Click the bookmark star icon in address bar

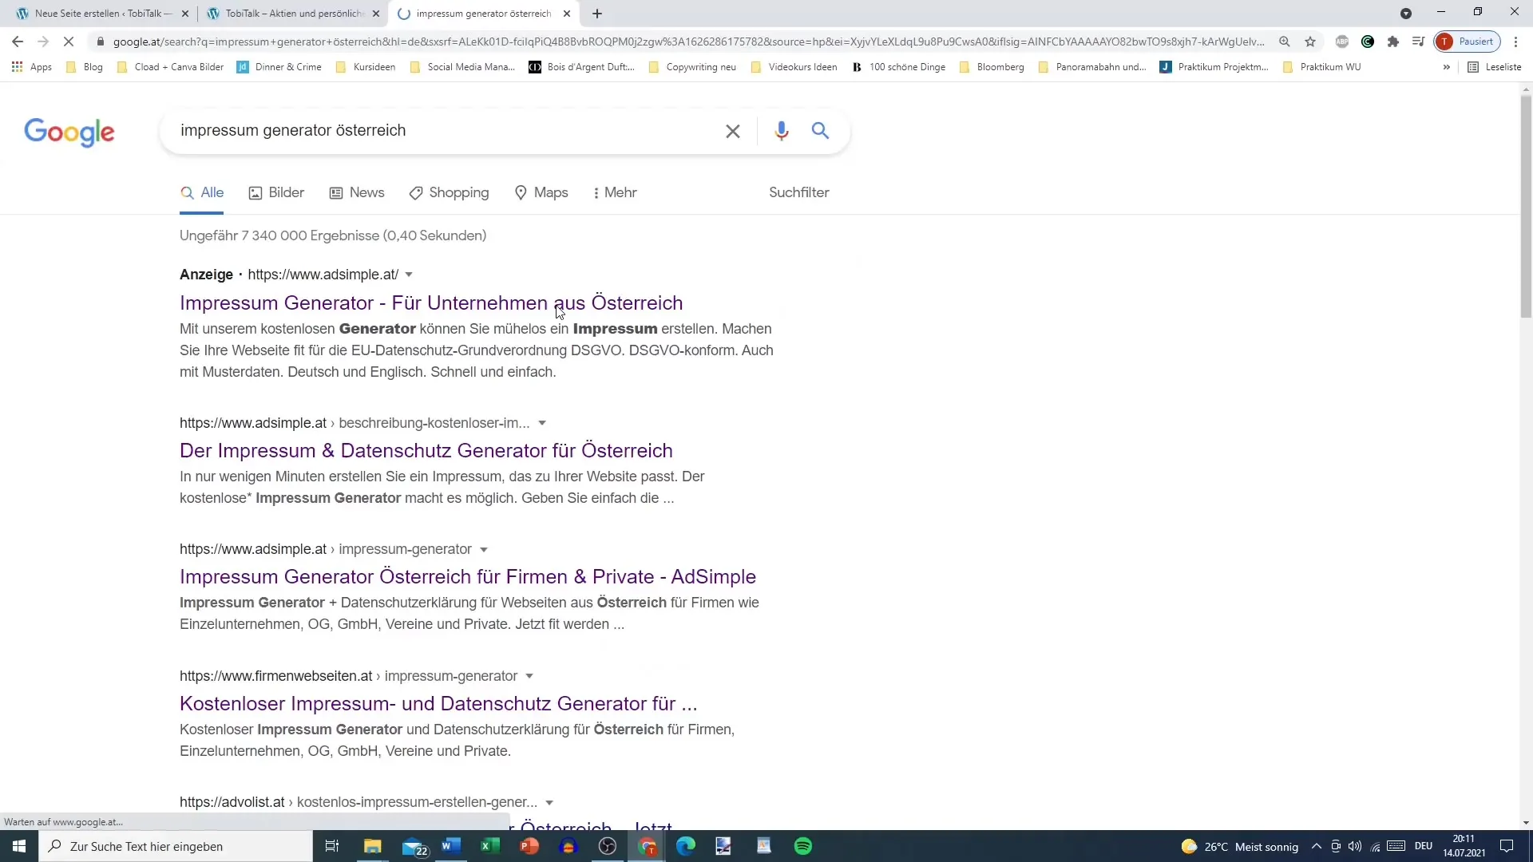(1311, 42)
